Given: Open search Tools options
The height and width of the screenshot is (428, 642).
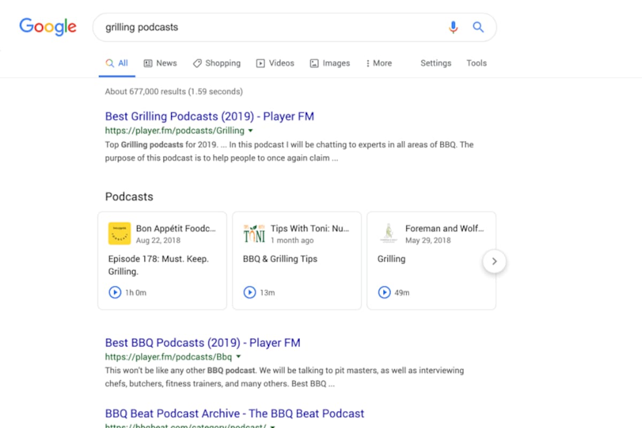Looking at the screenshot, I should tap(476, 63).
